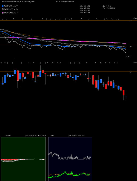137x181 pixels.
Task: Click the blue DOW ST legend swatch
Action: coord(3,6)
